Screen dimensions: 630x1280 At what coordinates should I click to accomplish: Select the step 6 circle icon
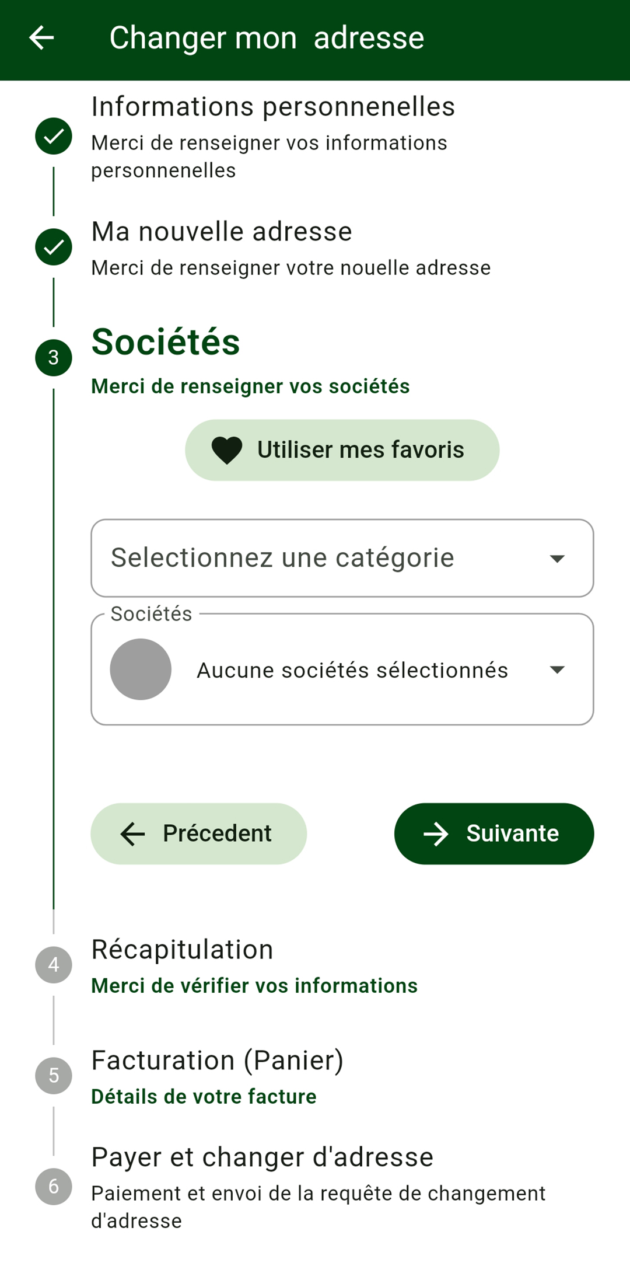(x=54, y=1187)
